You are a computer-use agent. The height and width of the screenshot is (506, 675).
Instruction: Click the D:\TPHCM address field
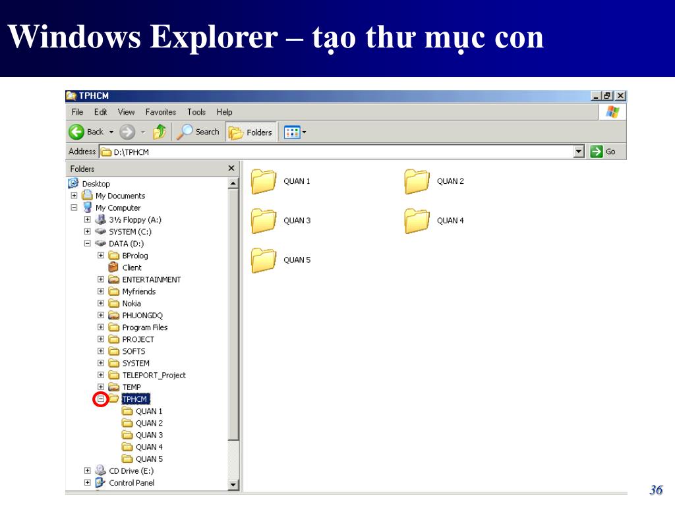(x=337, y=152)
